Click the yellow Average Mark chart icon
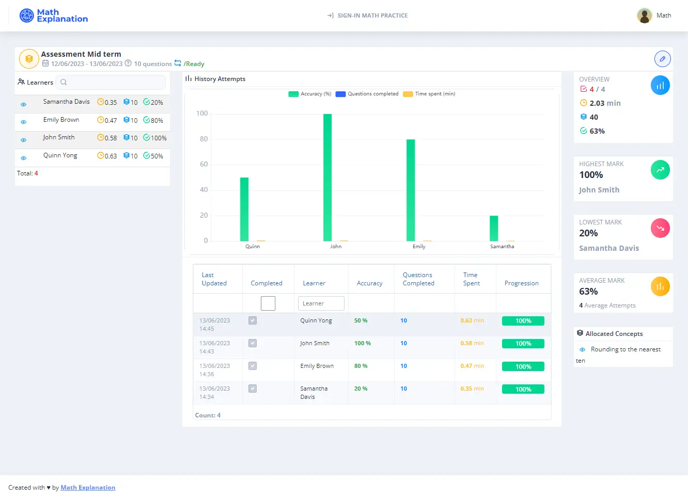The height and width of the screenshot is (500, 688). click(x=660, y=286)
